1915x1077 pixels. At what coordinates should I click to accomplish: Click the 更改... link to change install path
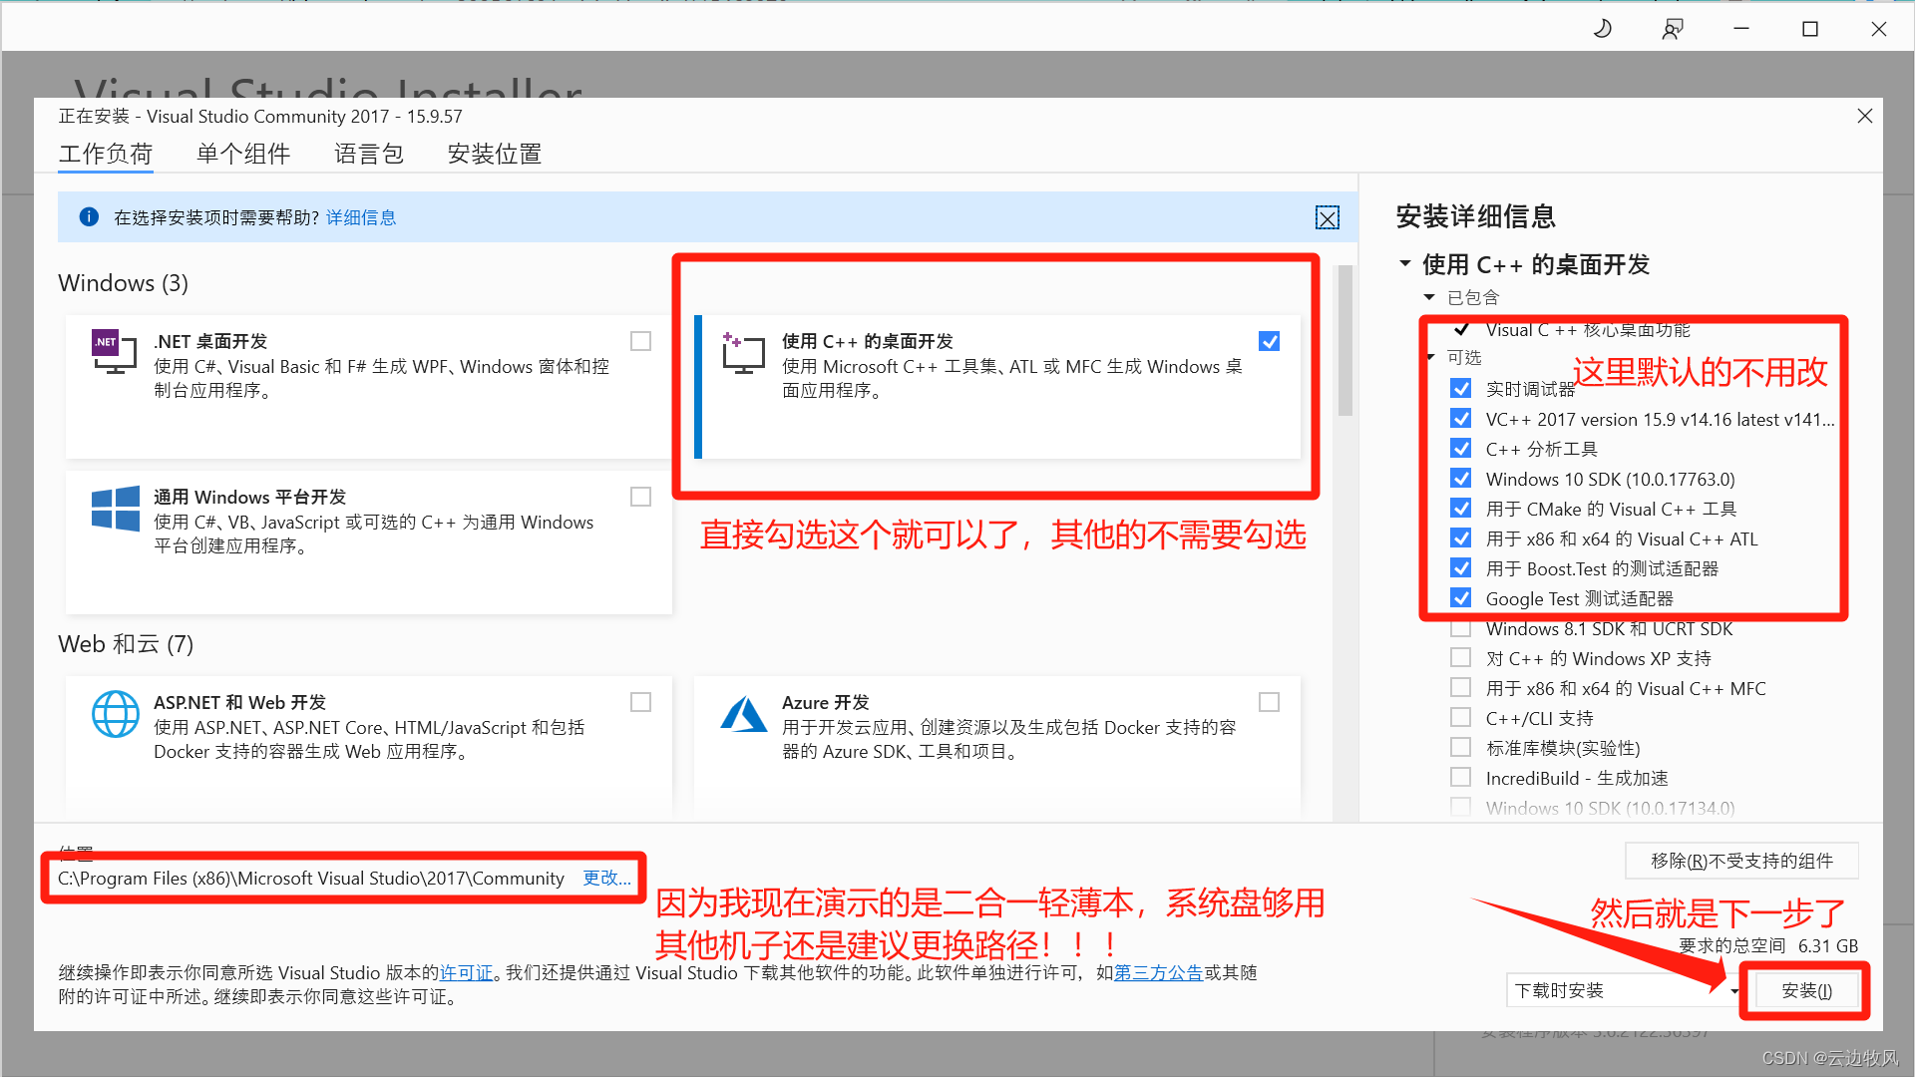click(x=606, y=878)
